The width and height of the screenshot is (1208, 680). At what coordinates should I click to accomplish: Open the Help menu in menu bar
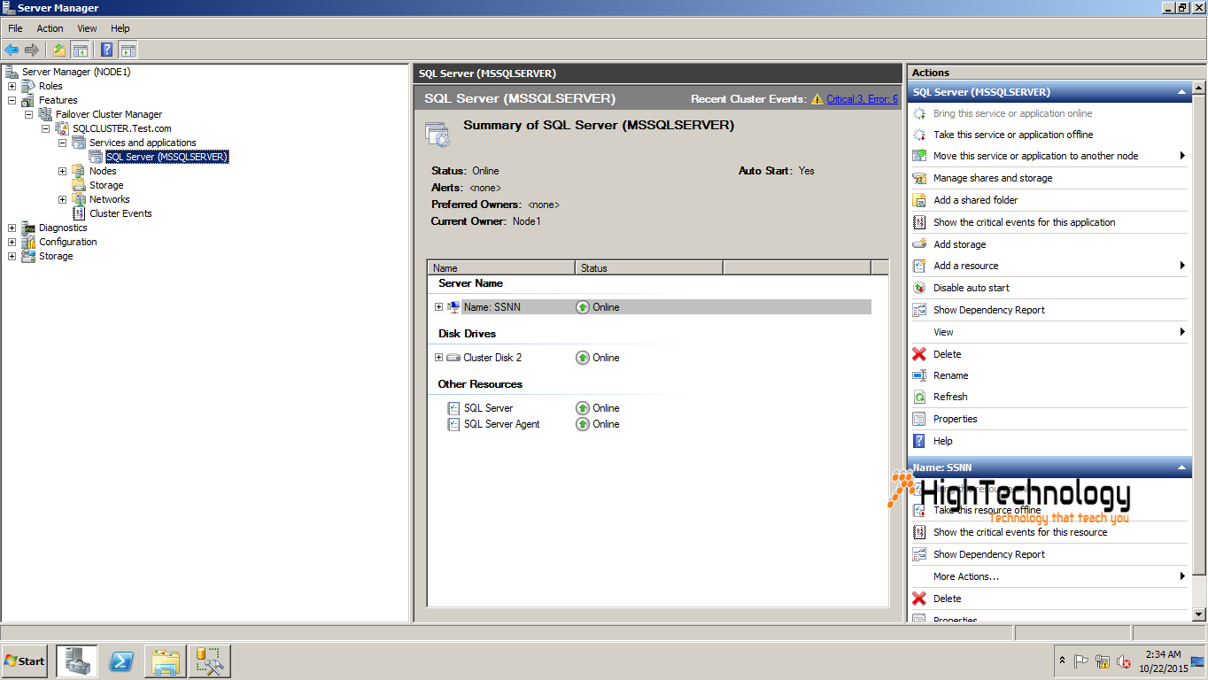120,28
